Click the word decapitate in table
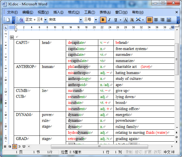This screenshot has height=157, width=182. click(76, 43)
